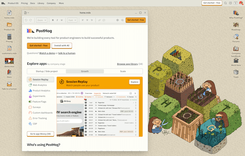Click Get started - free in editor toolbar
This screenshot has height=156, width=245.
coord(136,20)
